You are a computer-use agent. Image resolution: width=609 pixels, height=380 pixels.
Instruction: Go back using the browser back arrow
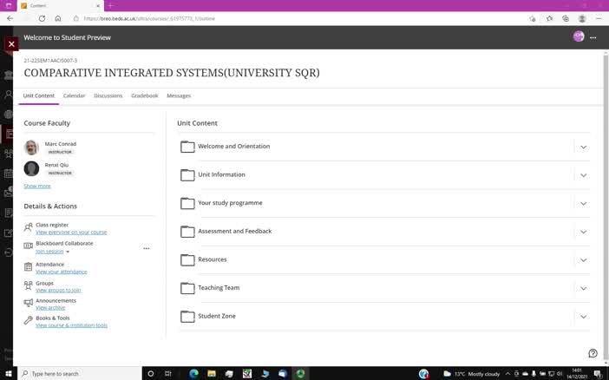pyautogui.click(x=10, y=18)
